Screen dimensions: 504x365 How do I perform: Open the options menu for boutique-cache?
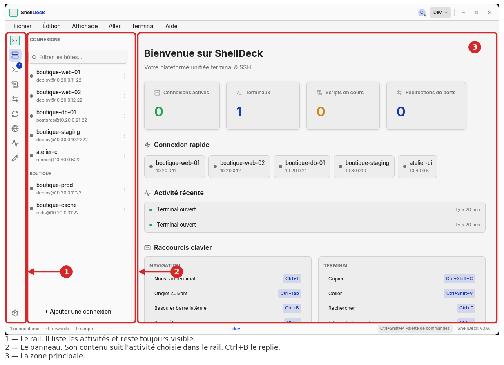[125, 209]
